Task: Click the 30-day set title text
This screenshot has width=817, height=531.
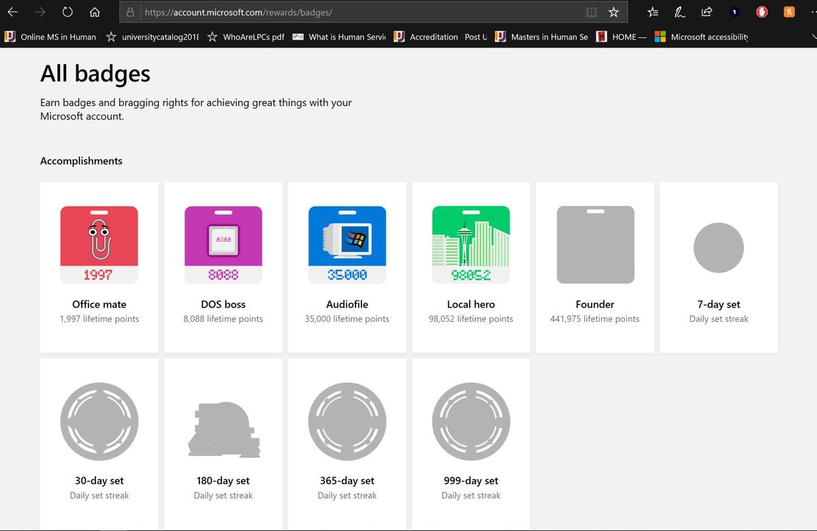Action: [x=99, y=481]
